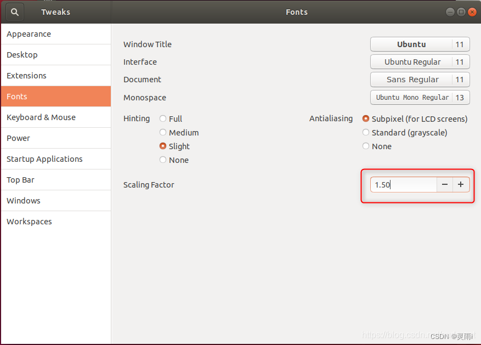Viewport: 481px width, 345px height.
Task: Open Startup Applications section
Action: click(56, 159)
